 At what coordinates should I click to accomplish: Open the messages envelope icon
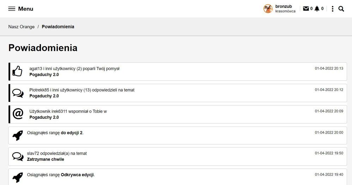click(306, 9)
